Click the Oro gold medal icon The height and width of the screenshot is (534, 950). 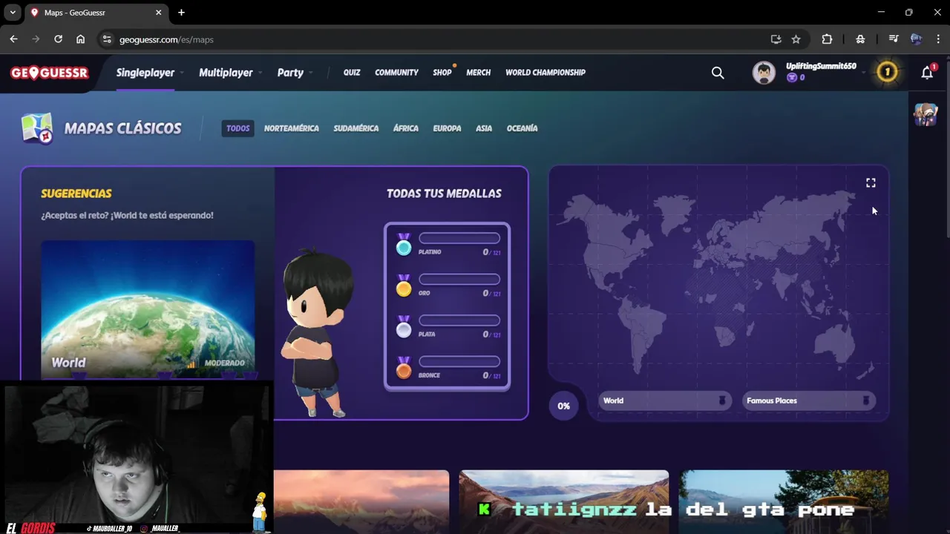[403, 286]
